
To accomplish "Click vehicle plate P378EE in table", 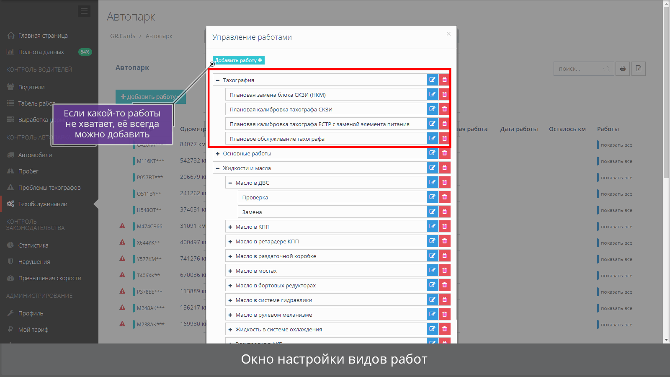I will 149,292.
